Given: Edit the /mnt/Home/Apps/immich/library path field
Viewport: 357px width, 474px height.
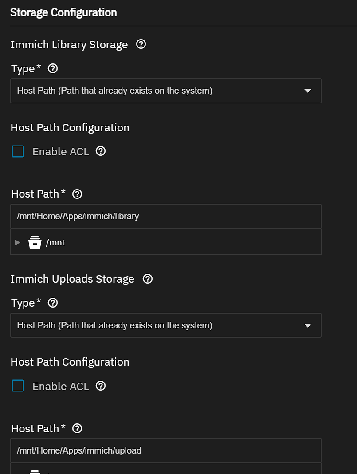Looking at the screenshot, I should (166, 217).
